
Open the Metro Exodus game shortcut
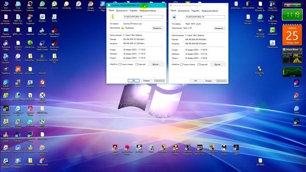(224, 150)
